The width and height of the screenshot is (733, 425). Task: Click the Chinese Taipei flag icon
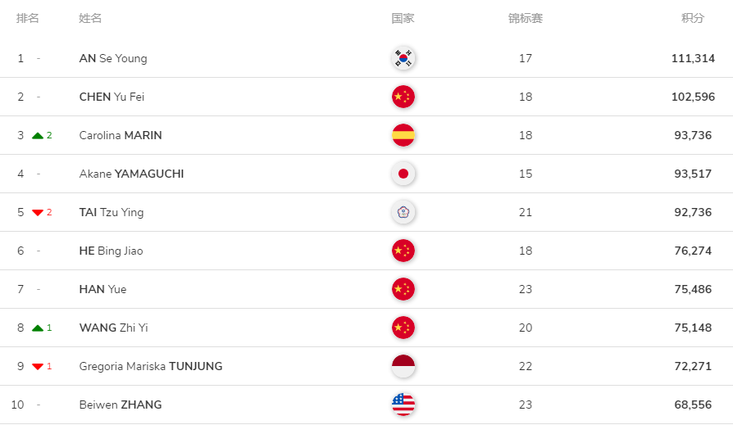[x=403, y=212]
